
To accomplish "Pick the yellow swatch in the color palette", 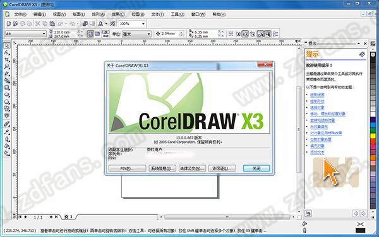I will click(x=373, y=136).
